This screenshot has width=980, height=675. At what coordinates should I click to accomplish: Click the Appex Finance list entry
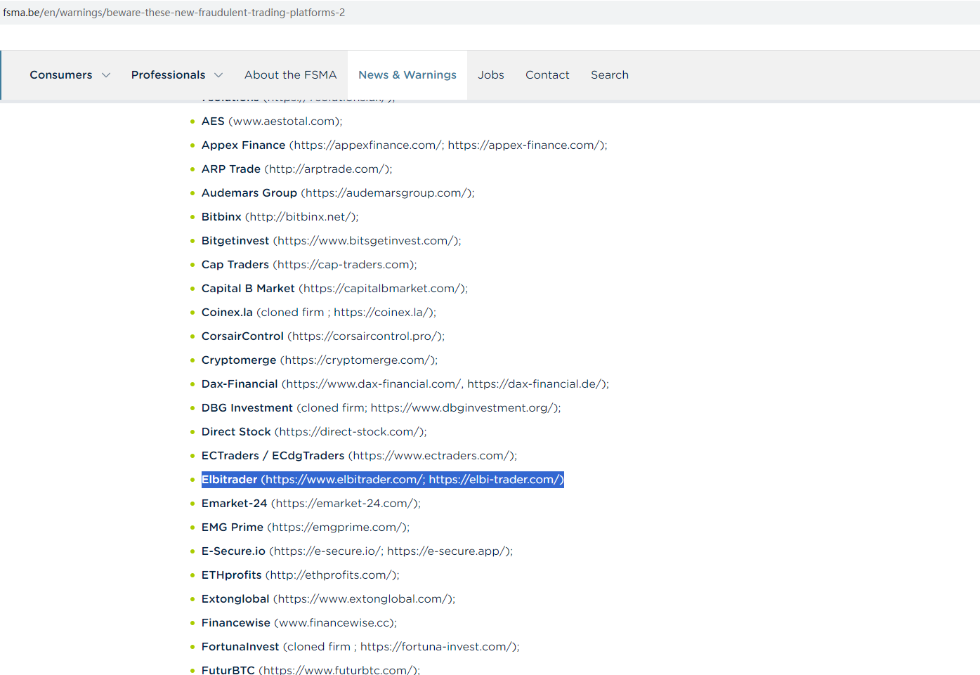pos(403,145)
